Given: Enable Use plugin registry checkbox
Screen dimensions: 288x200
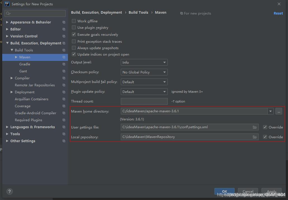Looking at the screenshot, I should click(x=74, y=28).
